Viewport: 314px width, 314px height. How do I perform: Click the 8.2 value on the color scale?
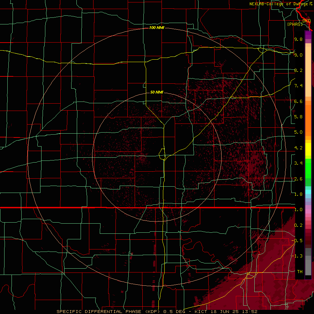point(298,70)
